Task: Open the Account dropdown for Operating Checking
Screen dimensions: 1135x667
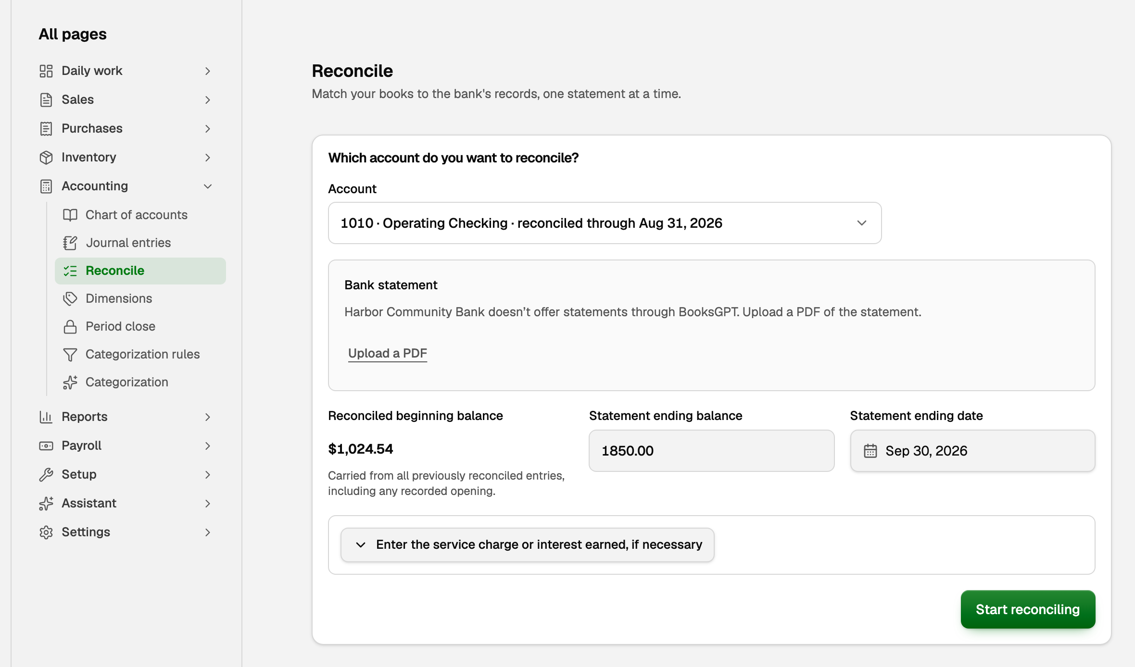Action: click(x=605, y=223)
